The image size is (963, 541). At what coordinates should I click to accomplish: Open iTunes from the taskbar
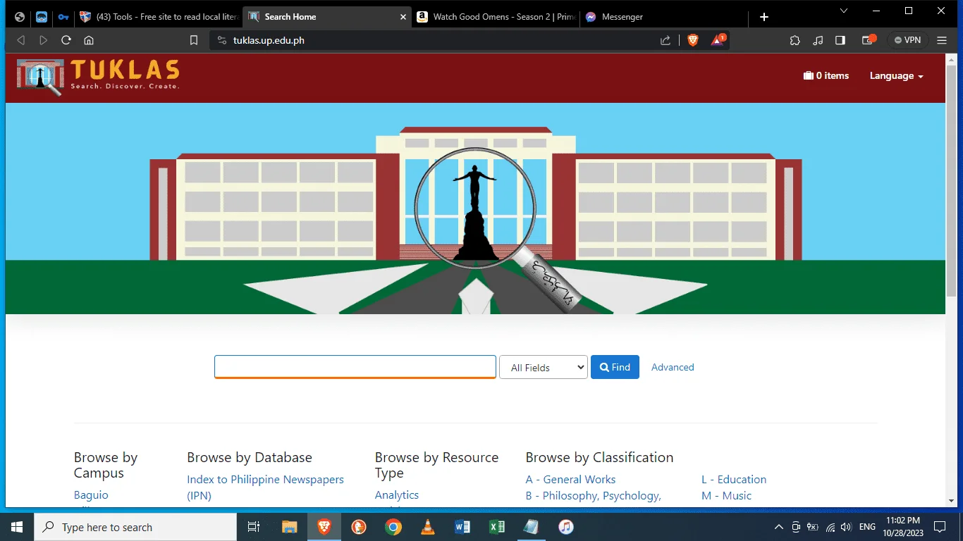point(565,527)
